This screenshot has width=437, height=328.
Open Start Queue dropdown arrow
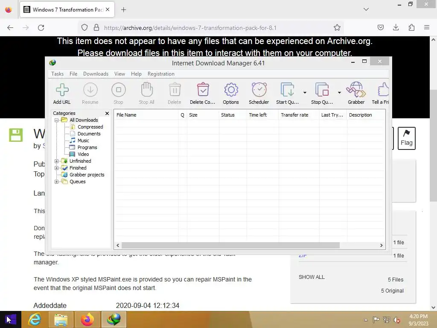click(305, 93)
